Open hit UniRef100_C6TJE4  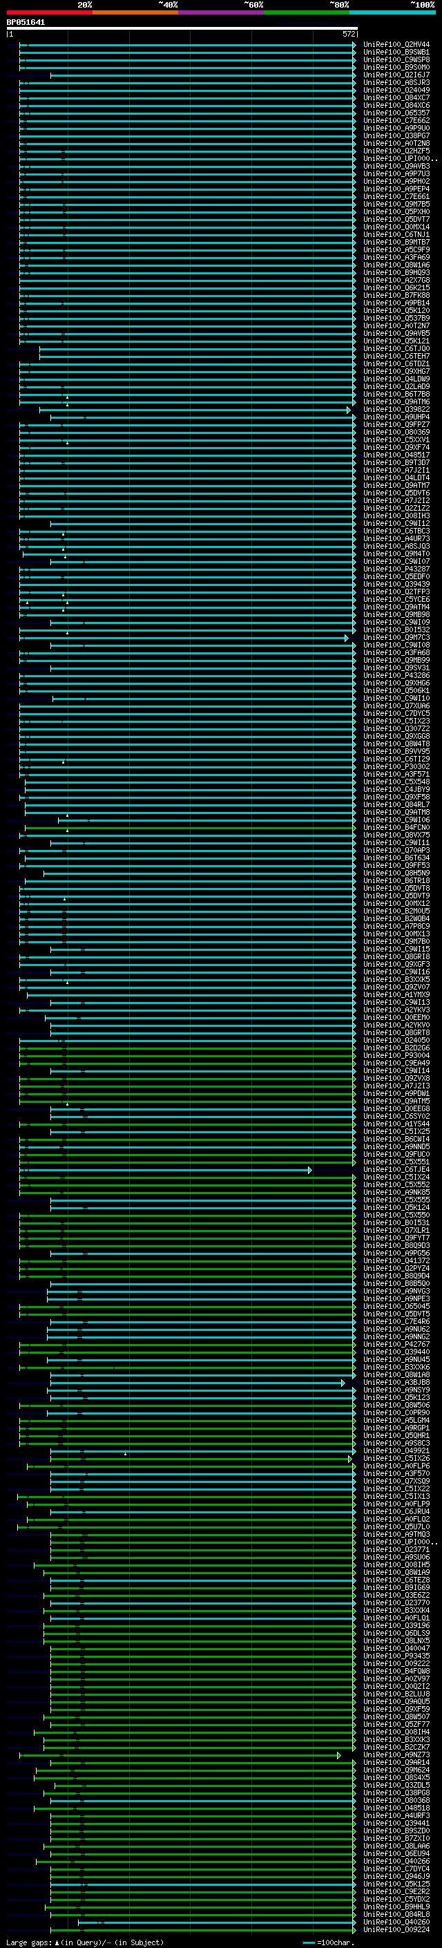pos(396,1170)
